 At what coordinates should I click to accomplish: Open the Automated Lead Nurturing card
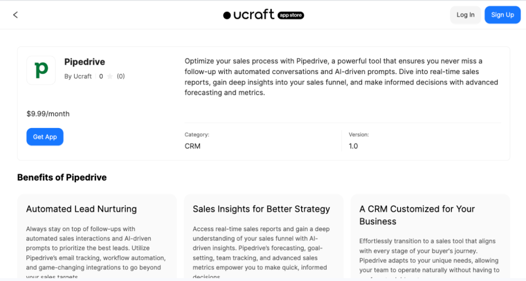click(x=96, y=236)
